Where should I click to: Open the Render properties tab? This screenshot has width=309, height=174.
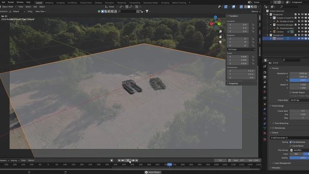click(265, 72)
